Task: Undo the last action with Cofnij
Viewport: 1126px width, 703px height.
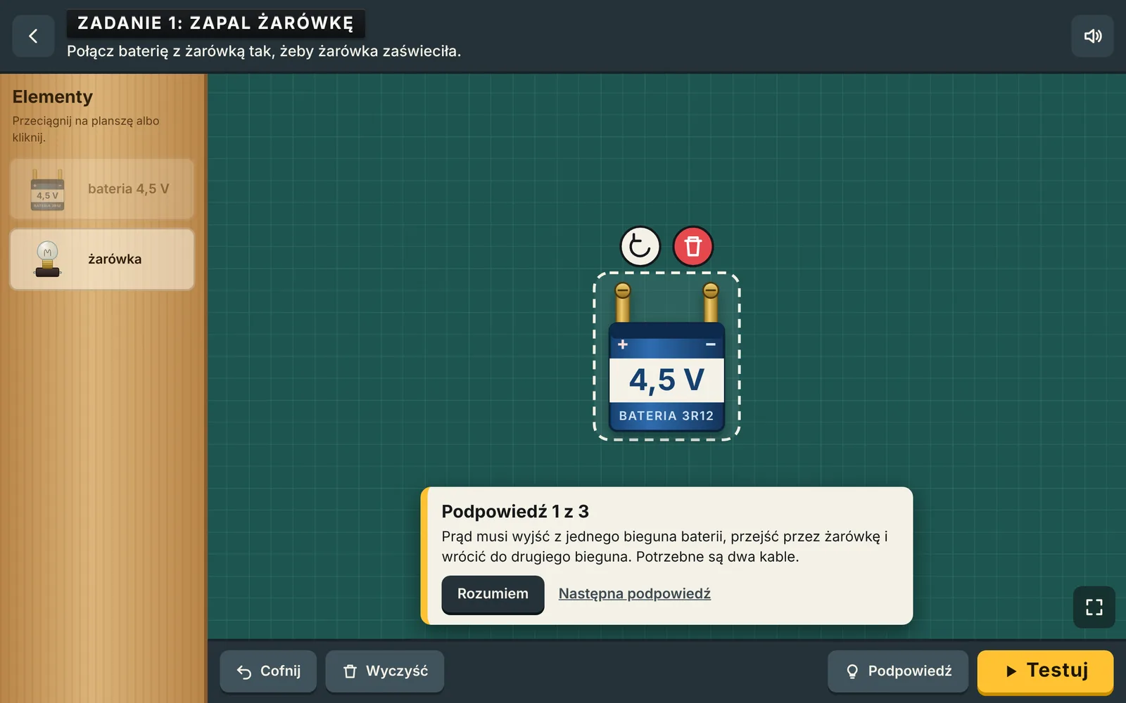Action: point(268,671)
